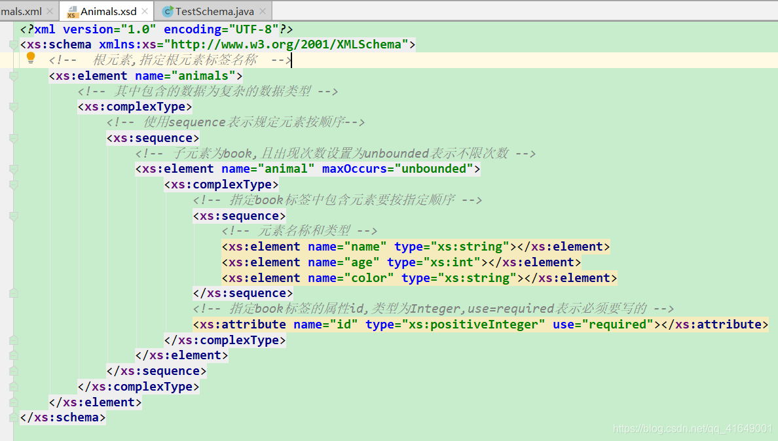Image resolution: width=778 pixels, height=441 pixels.
Task: Click the xmlns:xs attribute name
Action: click(x=128, y=44)
